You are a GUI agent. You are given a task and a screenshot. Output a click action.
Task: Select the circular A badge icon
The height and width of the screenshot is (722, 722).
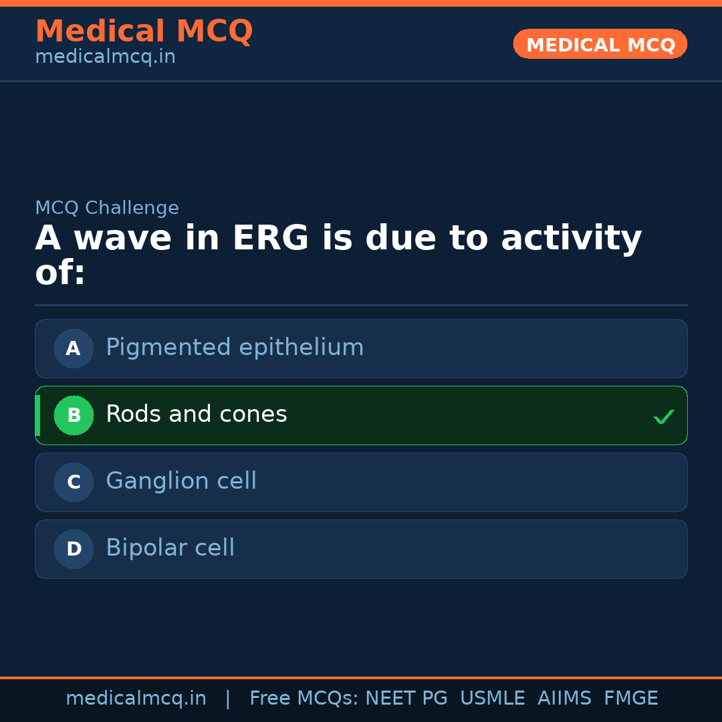(x=74, y=348)
